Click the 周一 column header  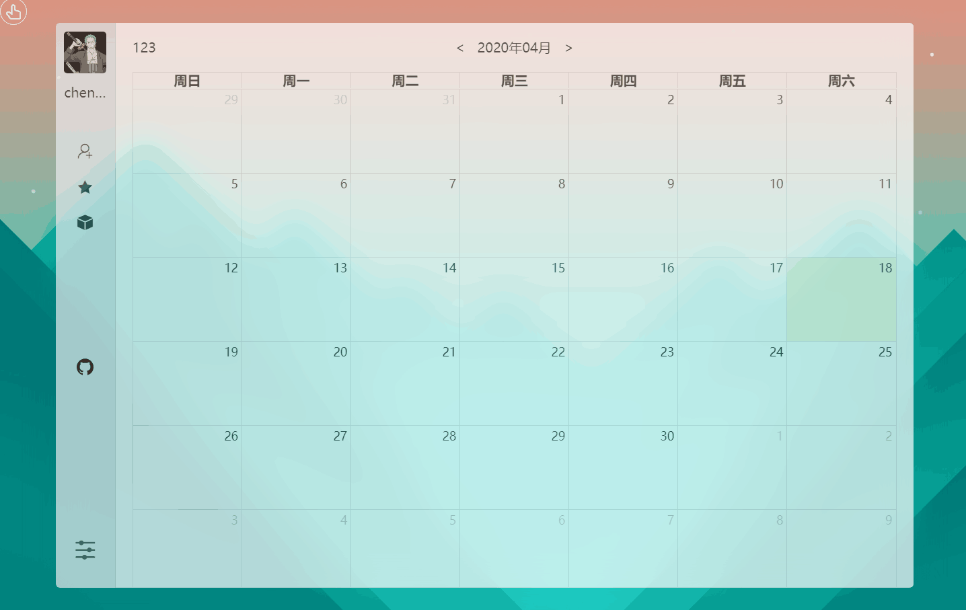[x=296, y=81]
